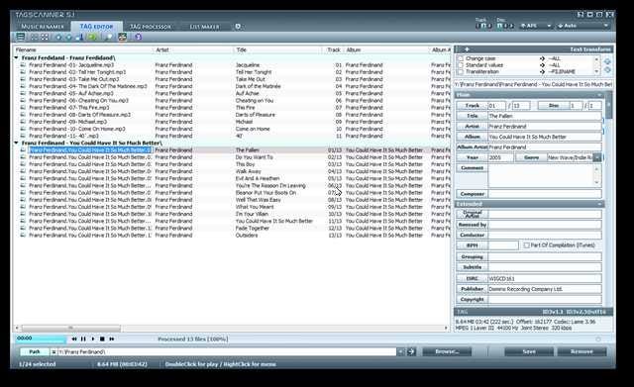
Task: Open the Auto dropdown in the header
Action: point(605,26)
